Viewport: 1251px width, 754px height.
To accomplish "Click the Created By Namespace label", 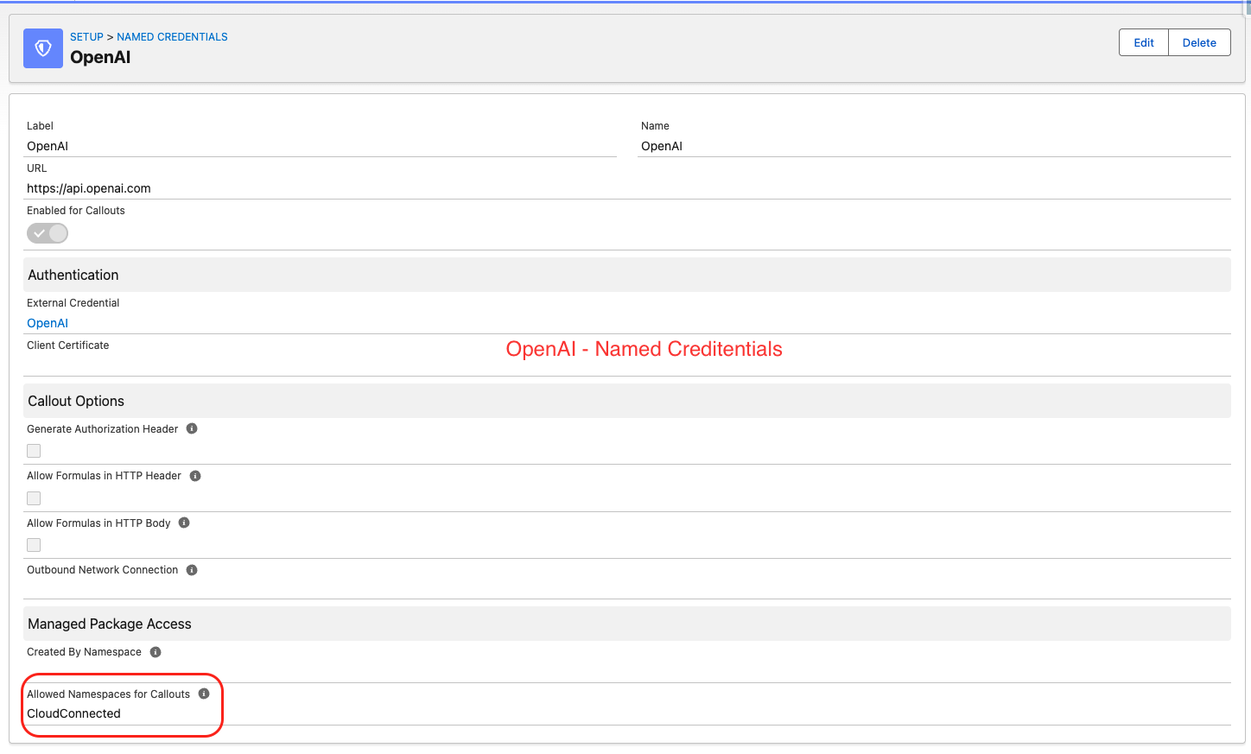I will coord(84,652).
